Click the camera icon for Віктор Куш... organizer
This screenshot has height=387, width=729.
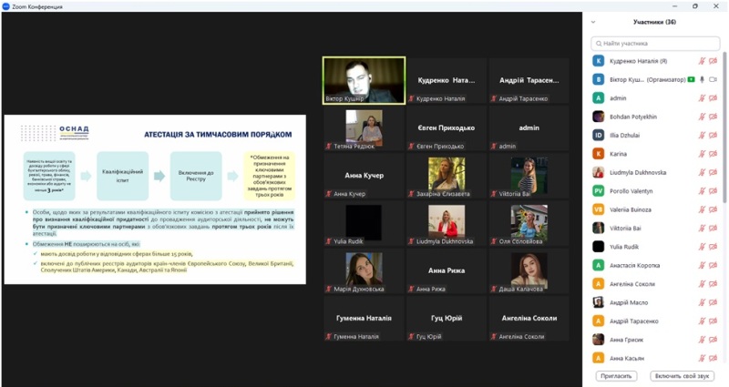pyautogui.click(x=714, y=79)
